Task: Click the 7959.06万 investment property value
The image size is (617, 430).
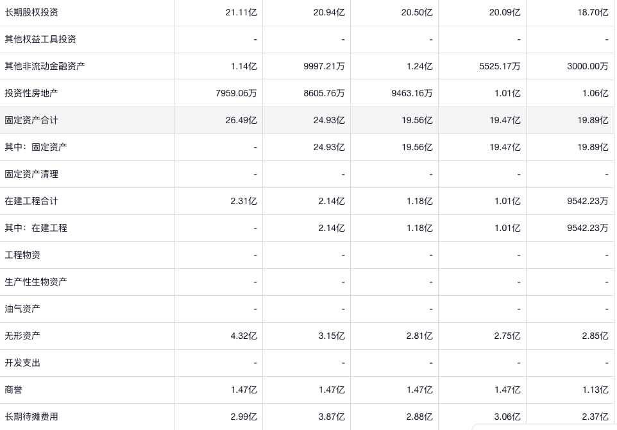Action: coord(236,93)
